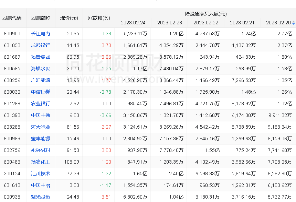Click the 股票代码 column header
Image resolution: width=296 pixels, height=202 pixels.
(12, 18)
